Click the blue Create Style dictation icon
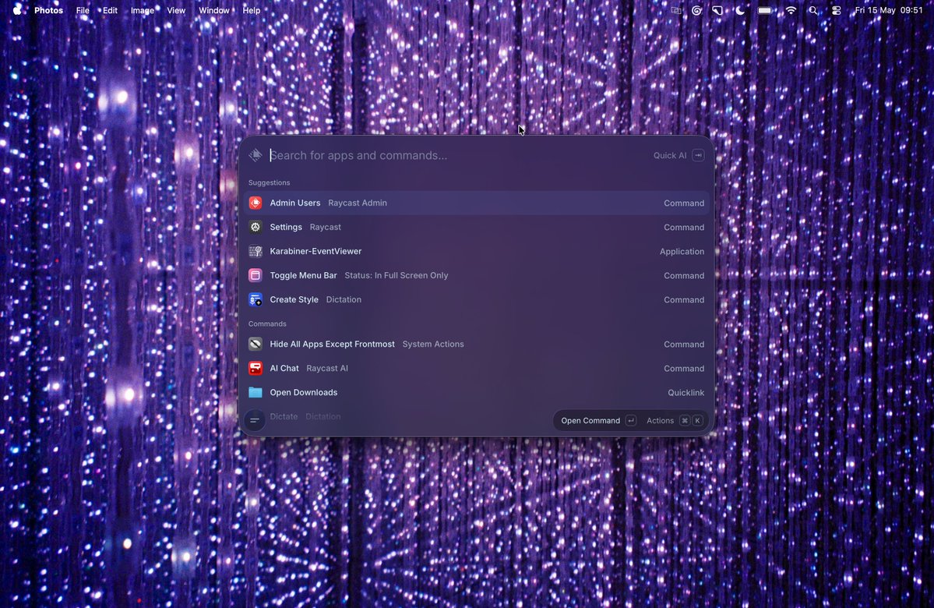Viewport: 934px width, 608px height. click(x=256, y=300)
